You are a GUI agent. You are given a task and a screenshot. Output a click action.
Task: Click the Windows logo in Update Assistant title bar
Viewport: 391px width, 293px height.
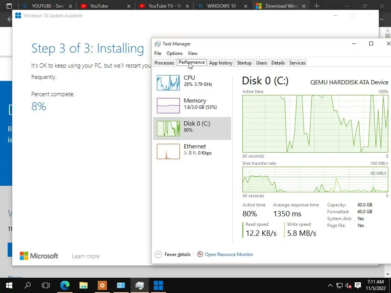pyautogui.click(x=18, y=15)
